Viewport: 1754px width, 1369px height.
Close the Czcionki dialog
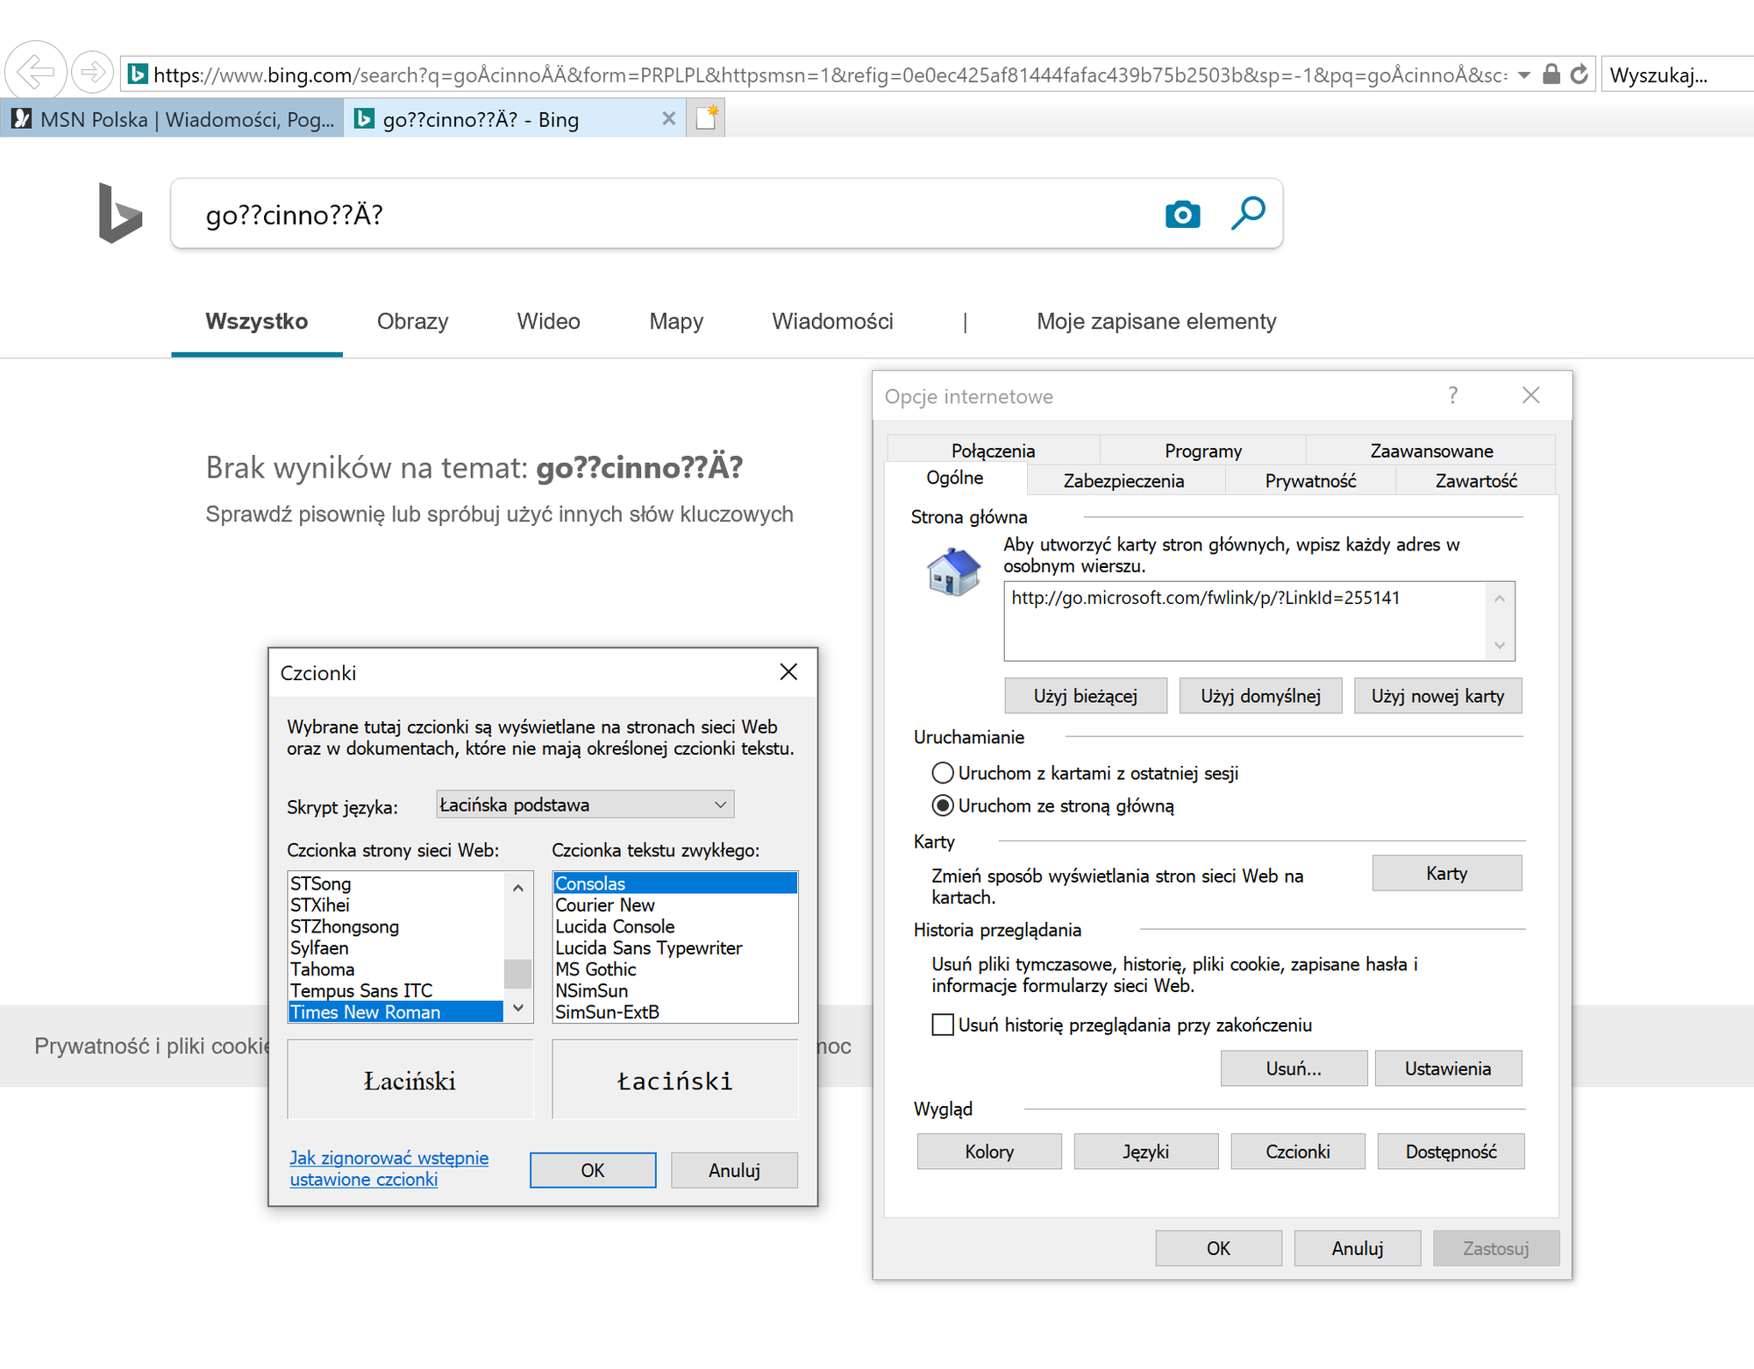point(788,672)
